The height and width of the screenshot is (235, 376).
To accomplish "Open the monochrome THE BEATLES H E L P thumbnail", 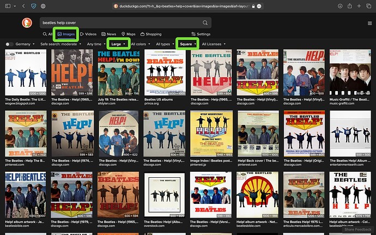I will coord(350,195).
